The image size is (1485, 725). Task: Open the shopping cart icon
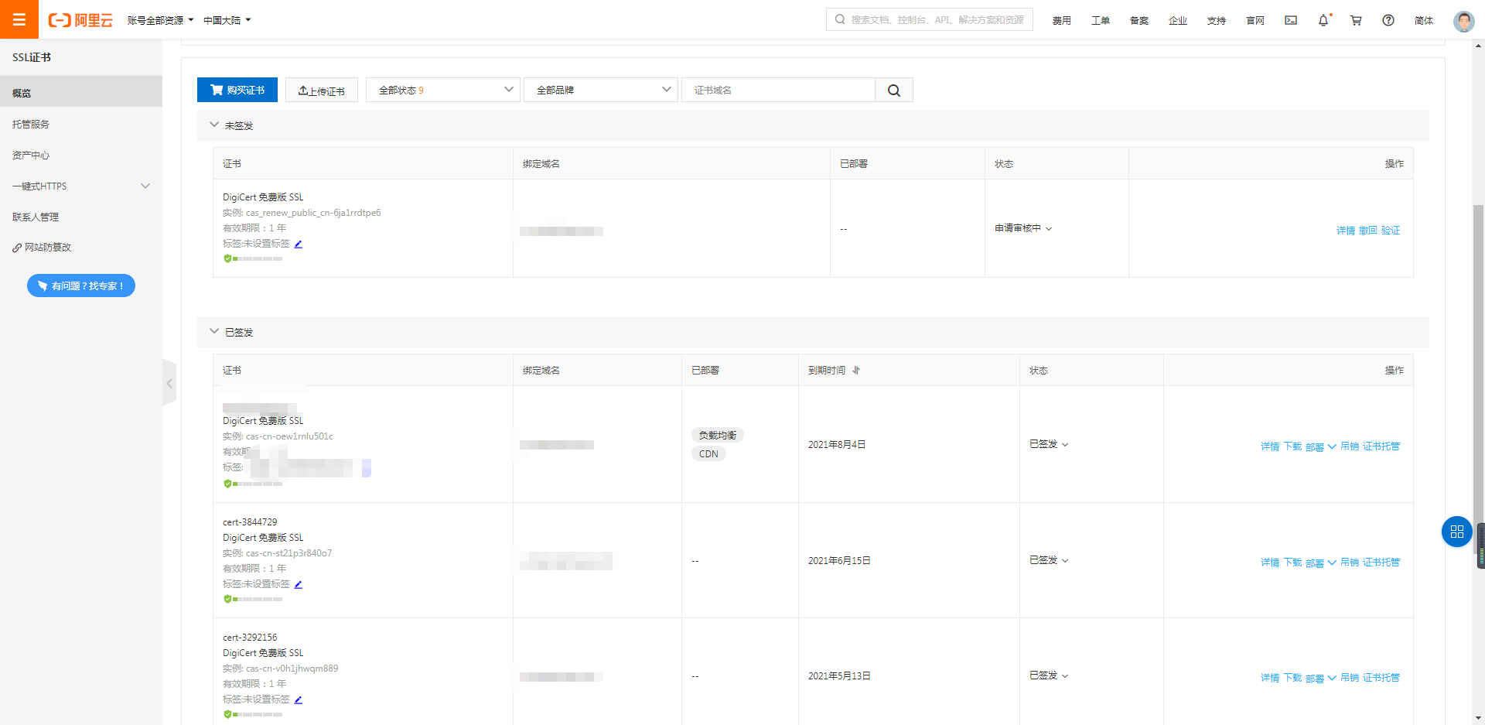click(x=1356, y=20)
